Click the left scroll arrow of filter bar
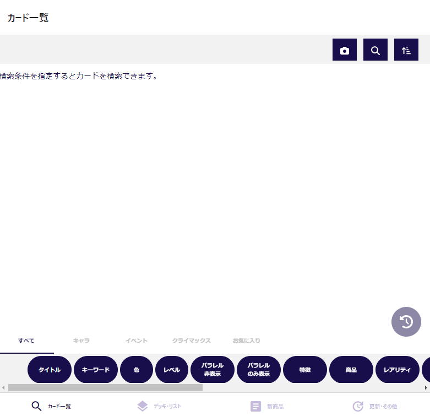 (3, 387)
